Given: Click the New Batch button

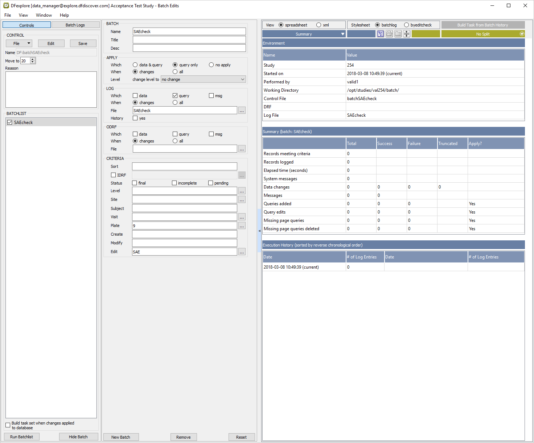Looking at the screenshot, I should pos(121,437).
